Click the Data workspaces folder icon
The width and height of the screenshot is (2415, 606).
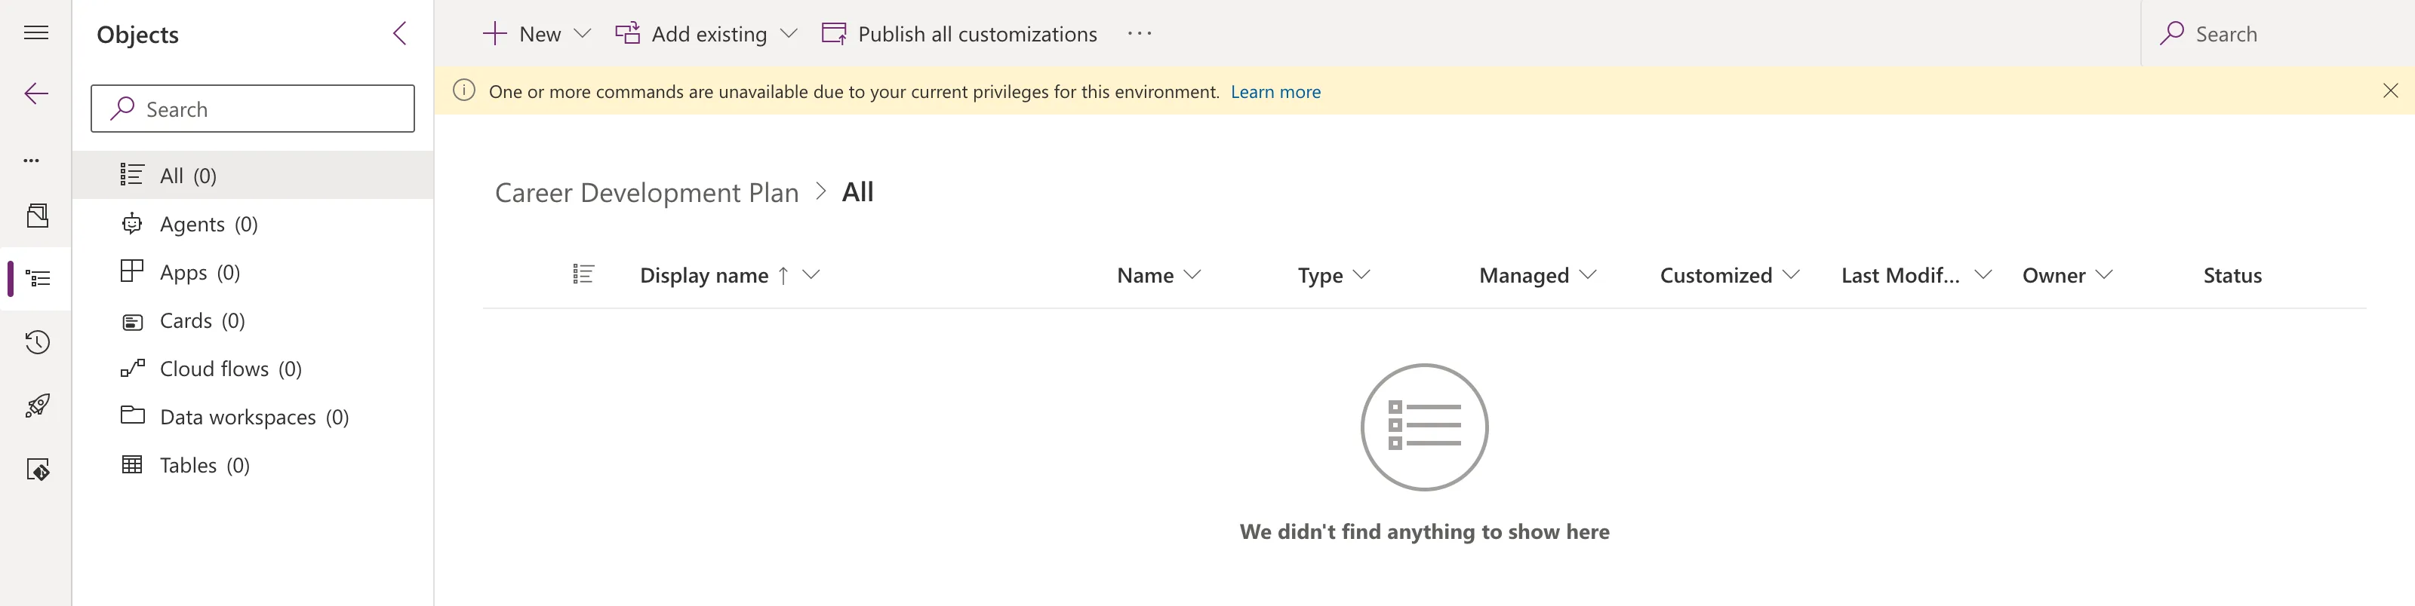132,415
